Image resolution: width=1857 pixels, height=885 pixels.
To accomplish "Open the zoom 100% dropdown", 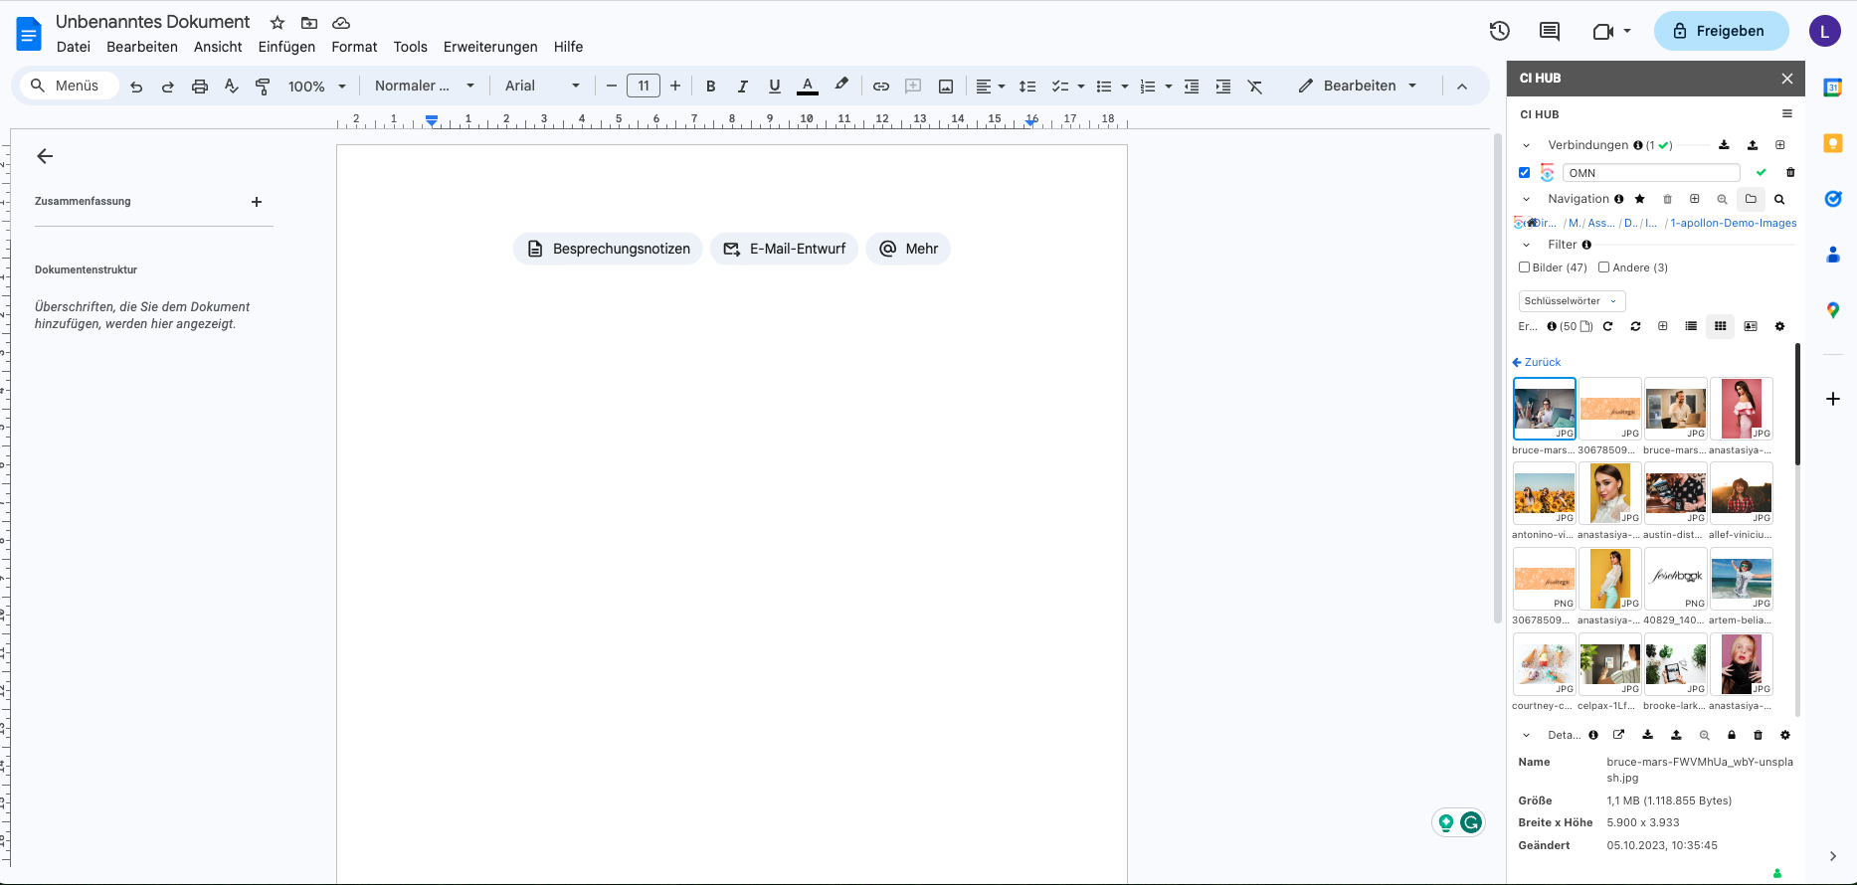I will (x=317, y=87).
